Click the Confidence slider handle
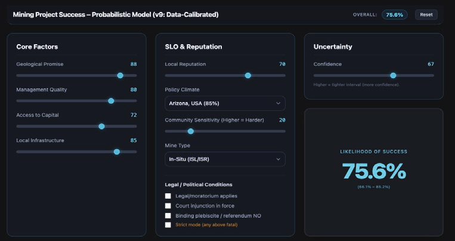This screenshot has height=241, width=455. pyautogui.click(x=393, y=76)
